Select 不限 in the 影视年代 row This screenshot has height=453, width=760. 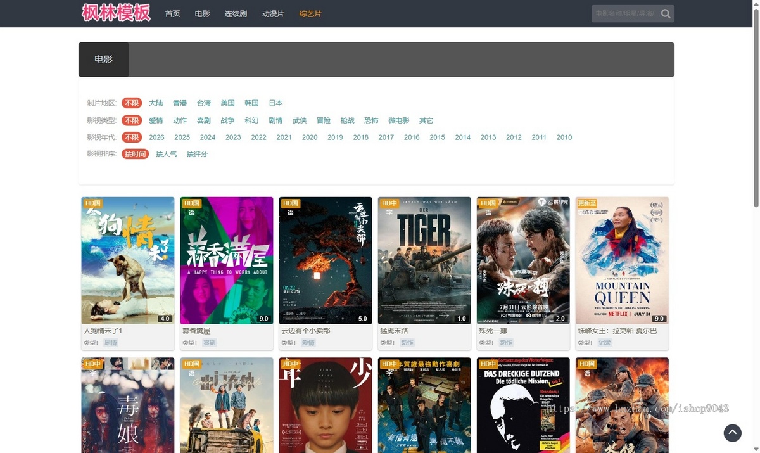(x=132, y=137)
